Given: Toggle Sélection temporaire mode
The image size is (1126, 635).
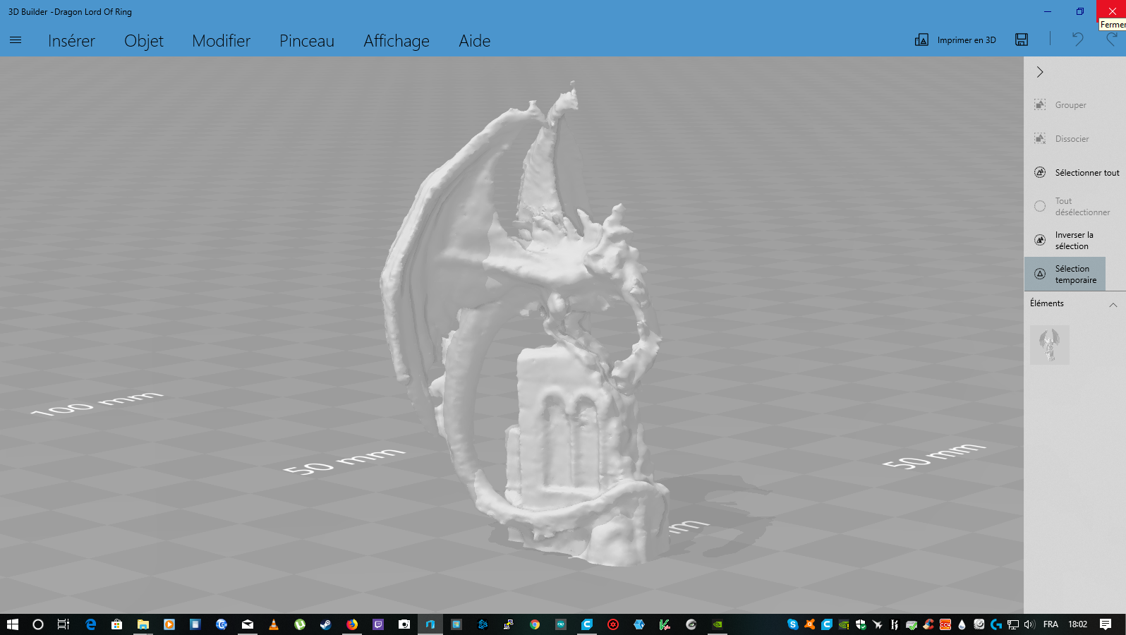Looking at the screenshot, I should click(x=1065, y=274).
